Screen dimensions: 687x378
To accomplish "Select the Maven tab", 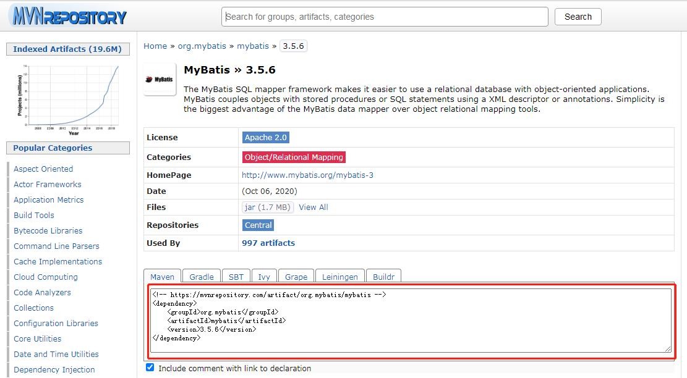I will (162, 277).
